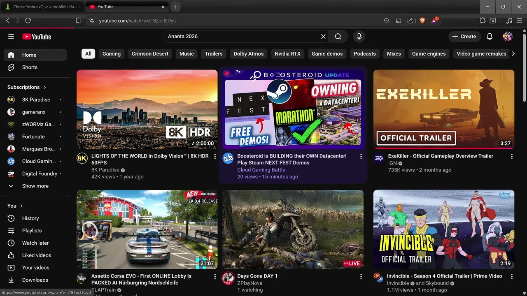Reload the page in browser
The height and width of the screenshot is (296, 527).
pos(28,21)
